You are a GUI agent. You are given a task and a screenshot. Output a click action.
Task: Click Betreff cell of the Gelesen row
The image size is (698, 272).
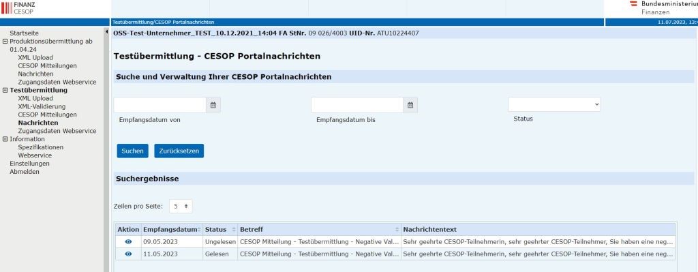tap(319, 254)
